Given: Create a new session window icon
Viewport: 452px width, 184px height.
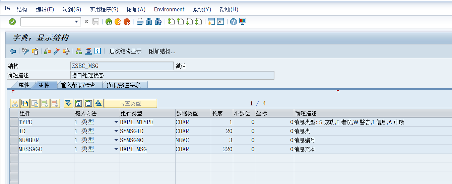Looking at the screenshot, I should 211,22.
